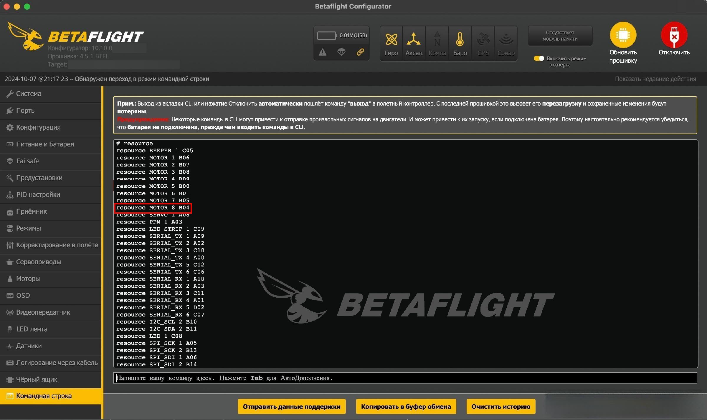Click the Barometer sensor icon
The width and height of the screenshot is (707, 420).
point(460,44)
